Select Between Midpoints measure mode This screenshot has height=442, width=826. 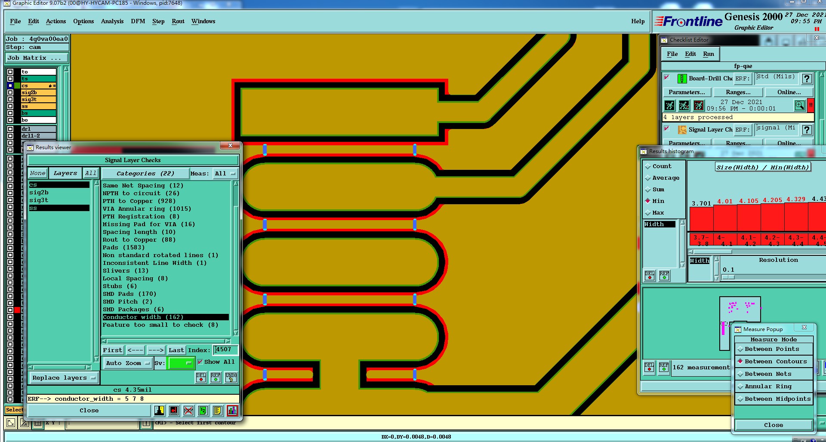[x=774, y=399]
